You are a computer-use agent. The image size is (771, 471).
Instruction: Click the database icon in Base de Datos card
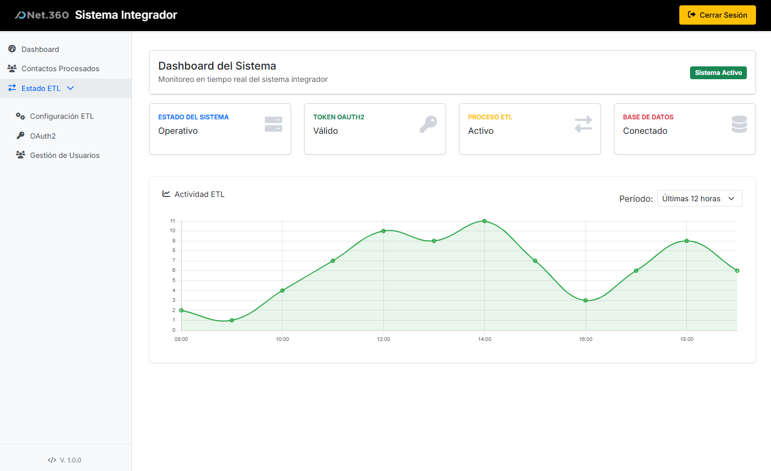pos(739,124)
